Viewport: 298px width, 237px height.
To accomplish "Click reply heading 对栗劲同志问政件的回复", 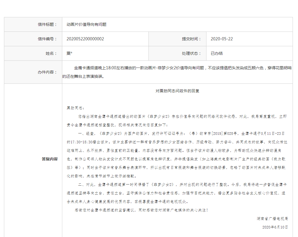I will (177, 91).
